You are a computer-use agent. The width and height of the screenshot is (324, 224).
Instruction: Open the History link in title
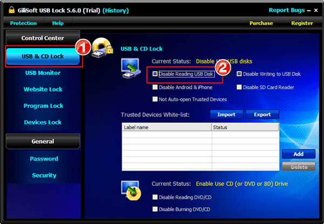pyautogui.click(x=116, y=10)
